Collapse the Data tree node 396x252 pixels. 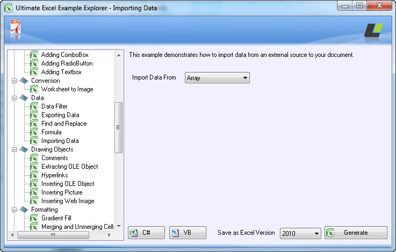point(14,98)
